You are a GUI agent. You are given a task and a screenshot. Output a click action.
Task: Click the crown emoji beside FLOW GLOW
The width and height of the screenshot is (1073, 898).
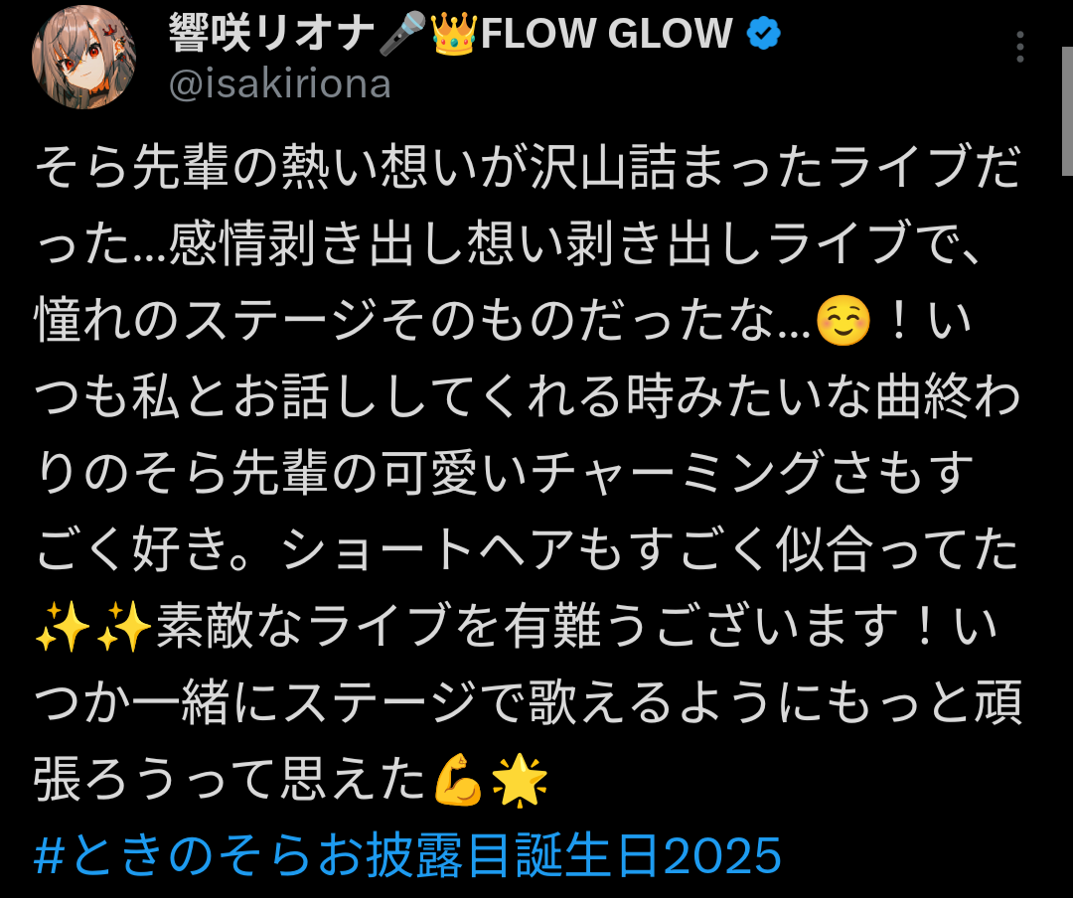coord(453,33)
